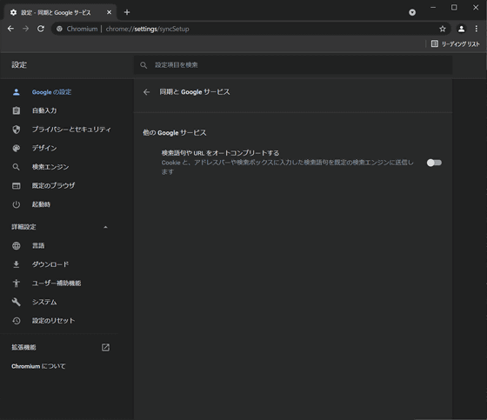The image size is (487, 420).
Task: Click the 設定 page title
Action: (x=19, y=64)
